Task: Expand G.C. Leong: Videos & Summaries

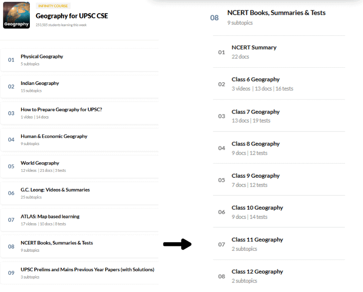Action: [x=79, y=193]
